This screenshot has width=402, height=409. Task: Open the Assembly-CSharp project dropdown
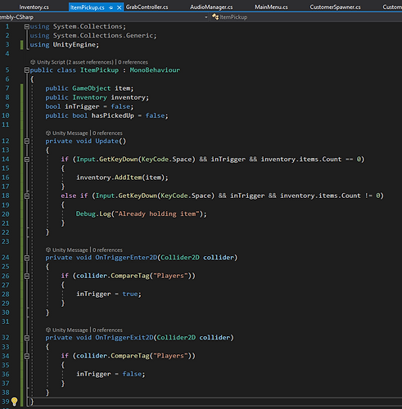coord(206,17)
